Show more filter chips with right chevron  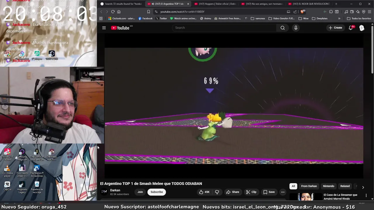(x=363, y=187)
